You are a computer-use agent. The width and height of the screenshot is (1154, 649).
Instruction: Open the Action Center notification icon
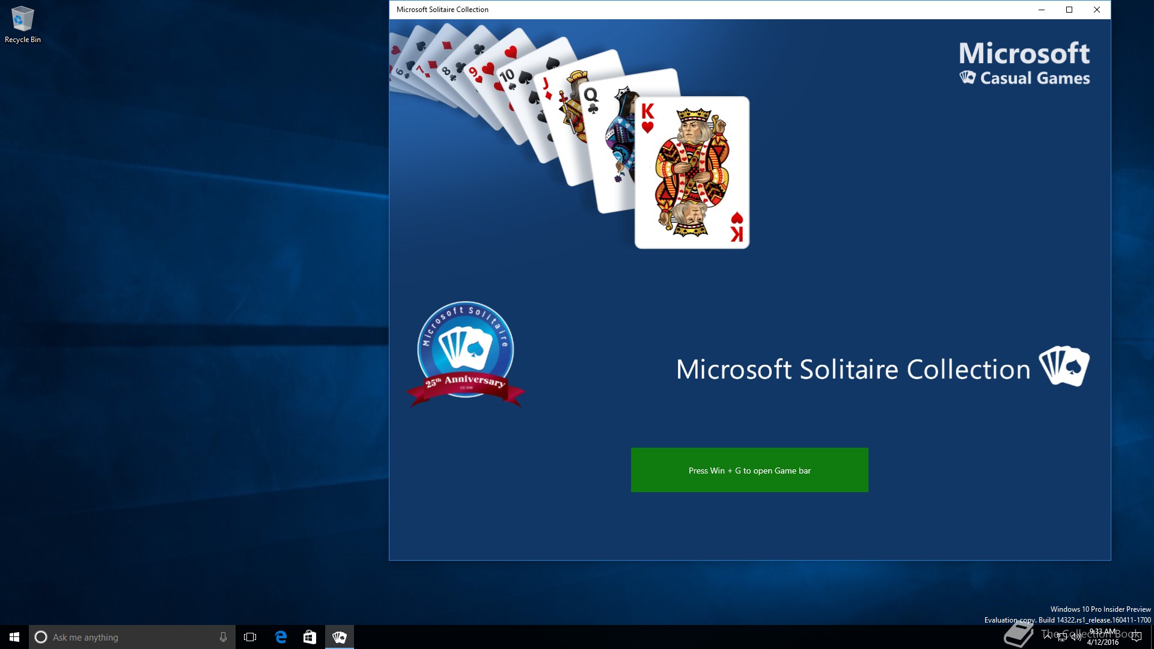(x=1136, y=637)
